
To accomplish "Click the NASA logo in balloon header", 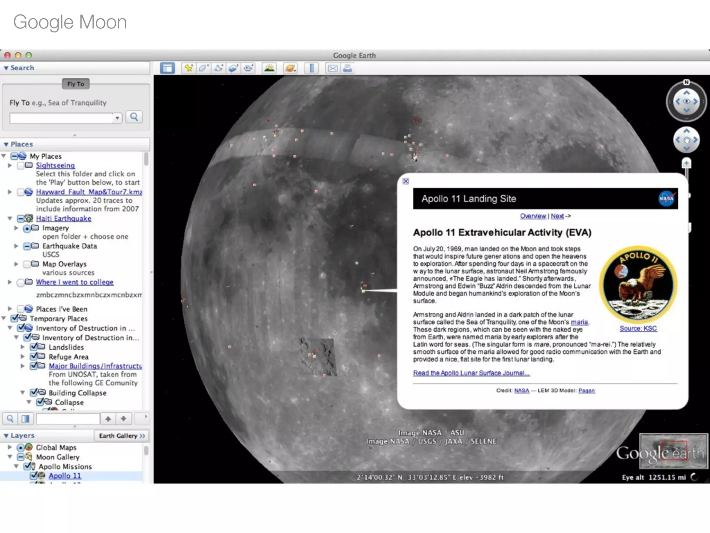I will coord(666,198).
